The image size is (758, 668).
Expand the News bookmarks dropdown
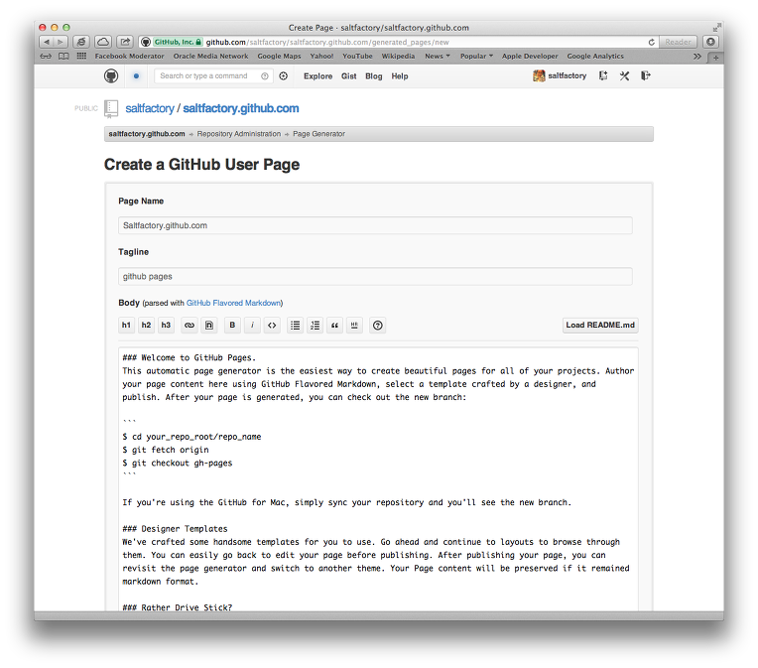437,57
